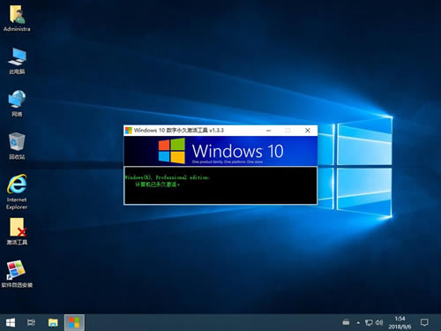Viewport: 441px width, 331px height.
Task: Select the 激活工具 folder desktop icon
Action: point(17,231)
